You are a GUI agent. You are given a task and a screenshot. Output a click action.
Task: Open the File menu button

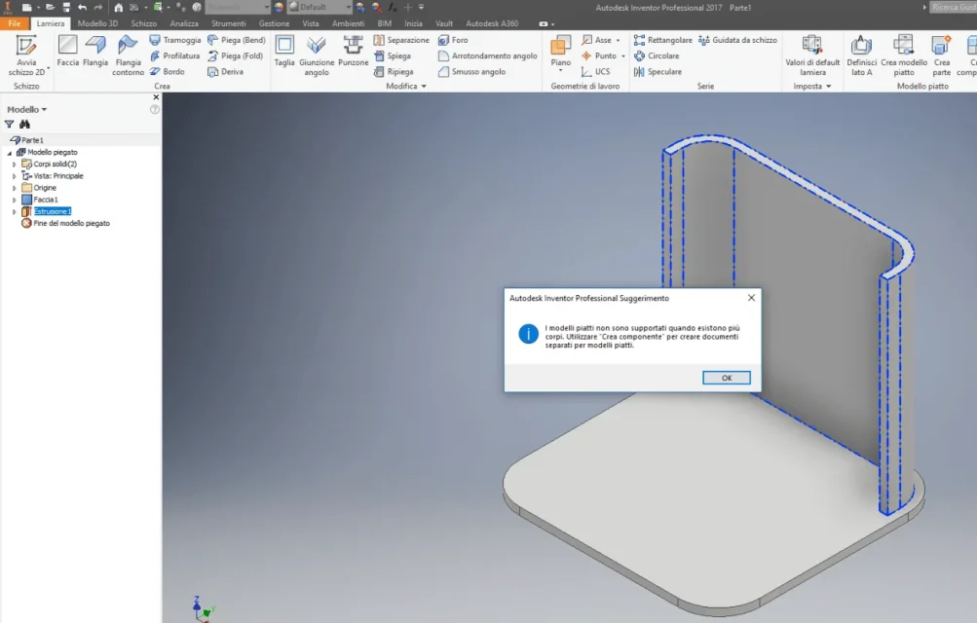pyautogui.click(x=15, y=23)
